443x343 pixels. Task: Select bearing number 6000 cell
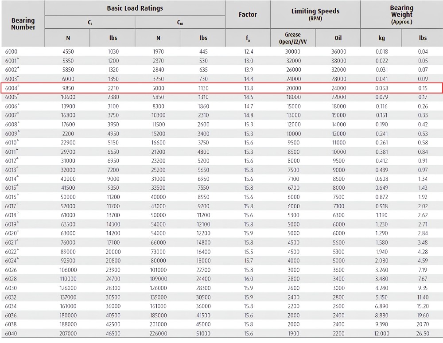pyautogui.click(x=12, y=51)
